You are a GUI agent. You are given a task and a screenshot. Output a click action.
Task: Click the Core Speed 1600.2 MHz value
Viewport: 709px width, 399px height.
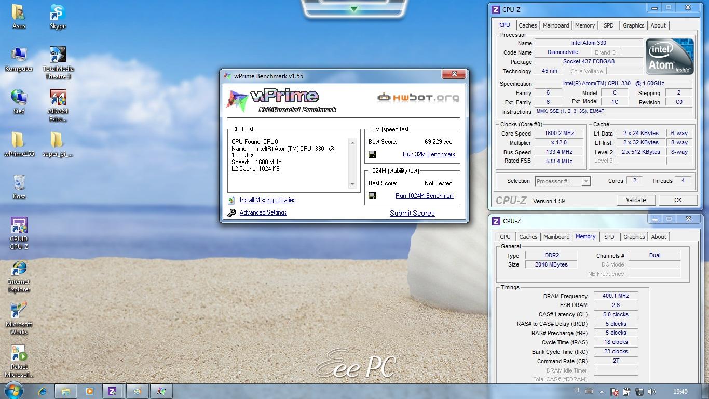click(x=558, y=134)
